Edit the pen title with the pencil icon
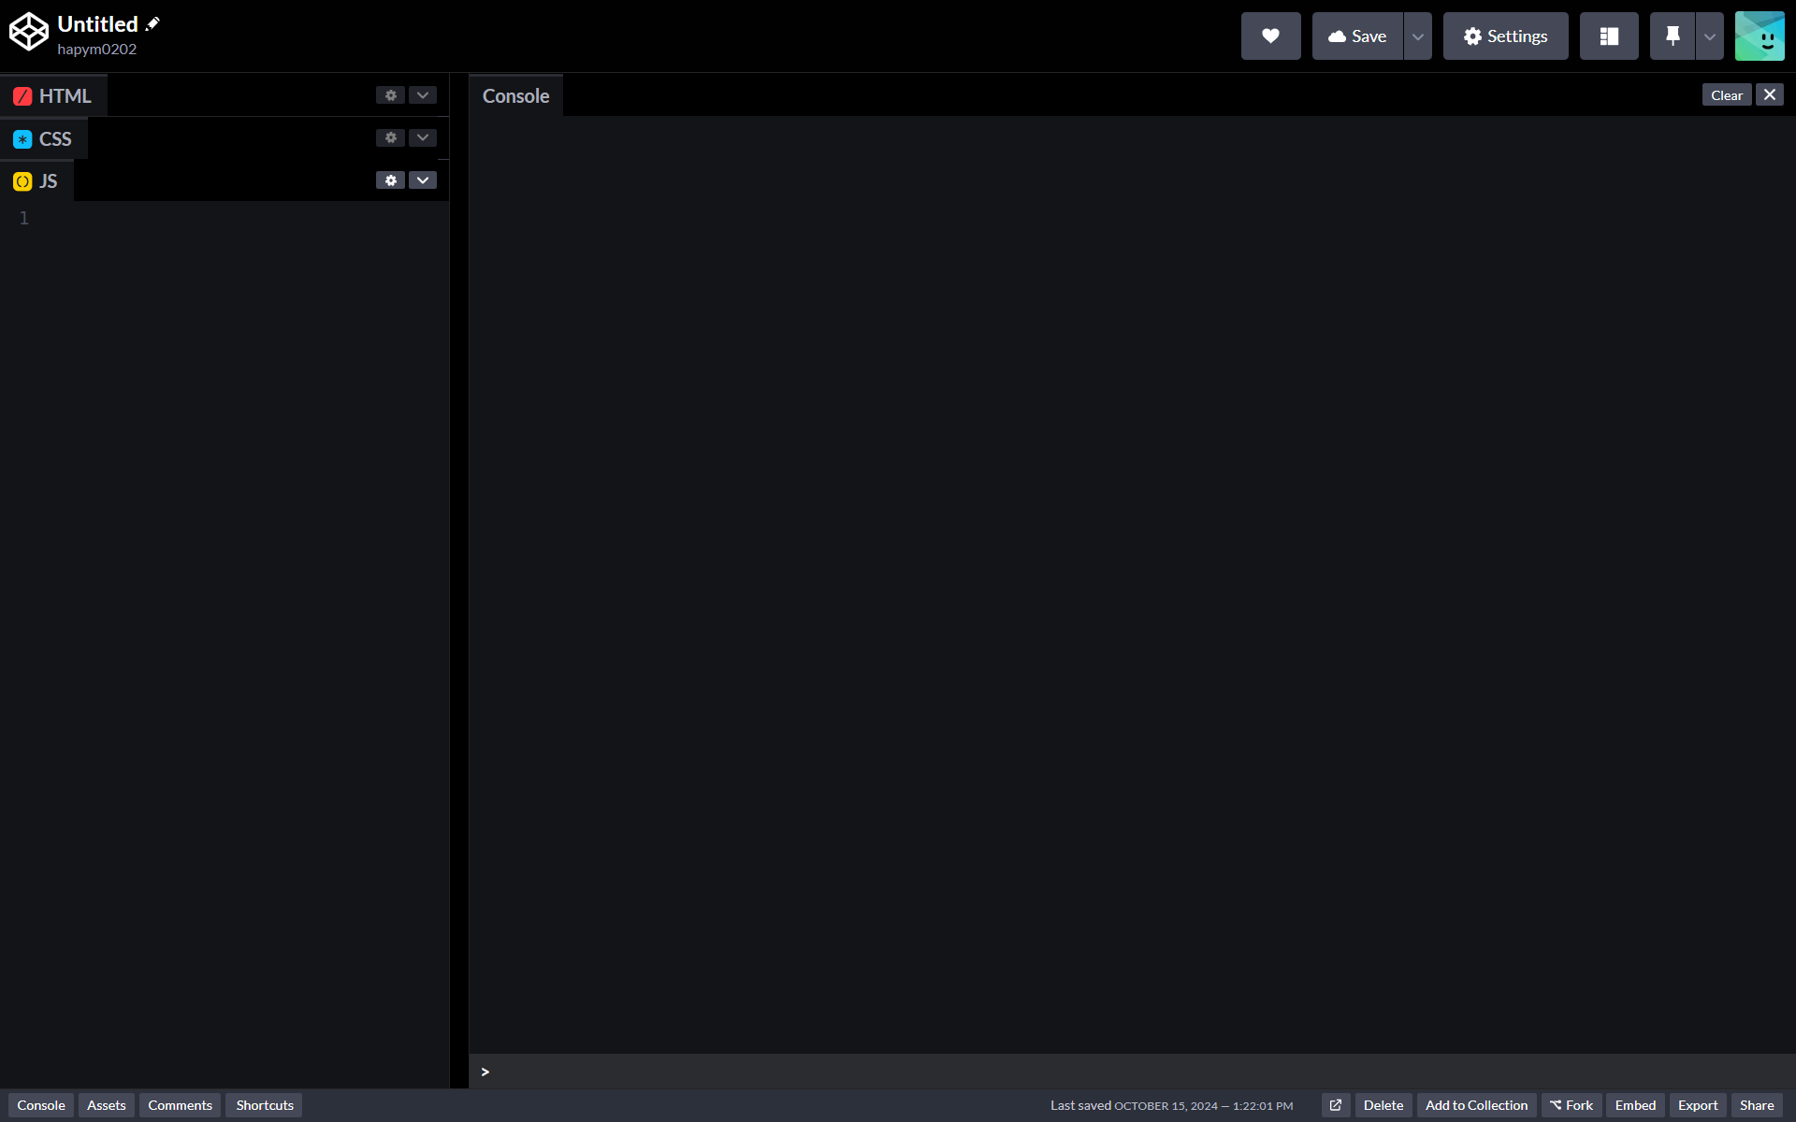Image resolution: width=1796 pixels, height=1122 pixels. click(x=152, y=22)
